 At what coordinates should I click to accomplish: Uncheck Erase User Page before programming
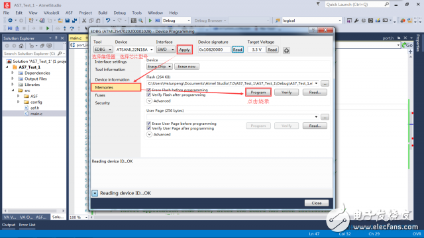pyautogui.click(x=148, y=124)
